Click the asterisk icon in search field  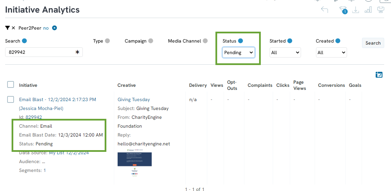pyautogui.click(x=77, y=52)
